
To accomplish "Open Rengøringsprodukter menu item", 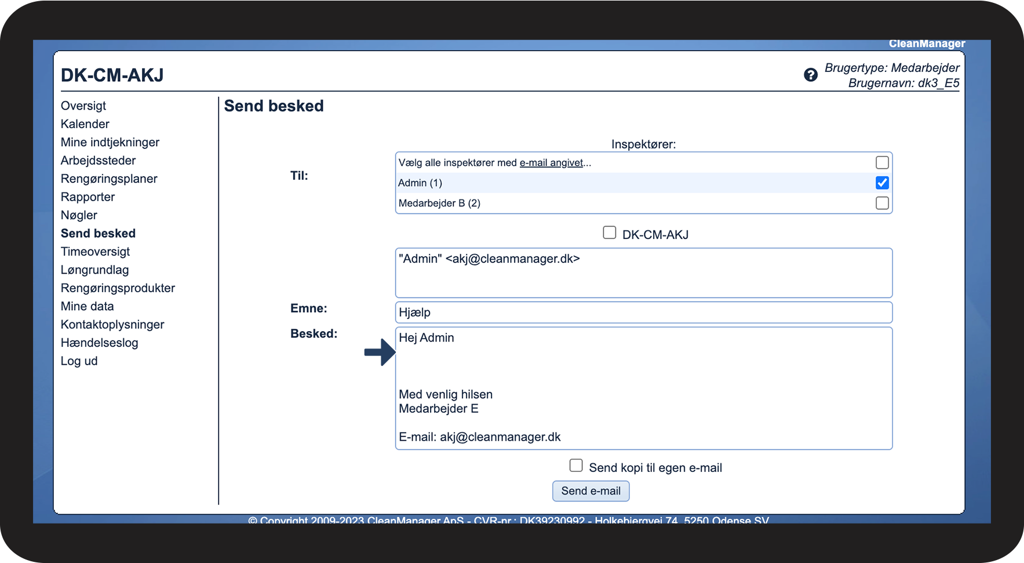I will 118,288.
